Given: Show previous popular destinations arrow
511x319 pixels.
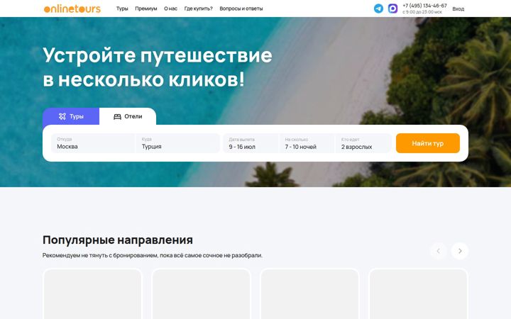Looking at the screenshot, I should tap(439, 251).
